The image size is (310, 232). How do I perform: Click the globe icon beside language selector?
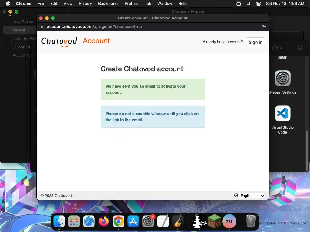point(236,195)
